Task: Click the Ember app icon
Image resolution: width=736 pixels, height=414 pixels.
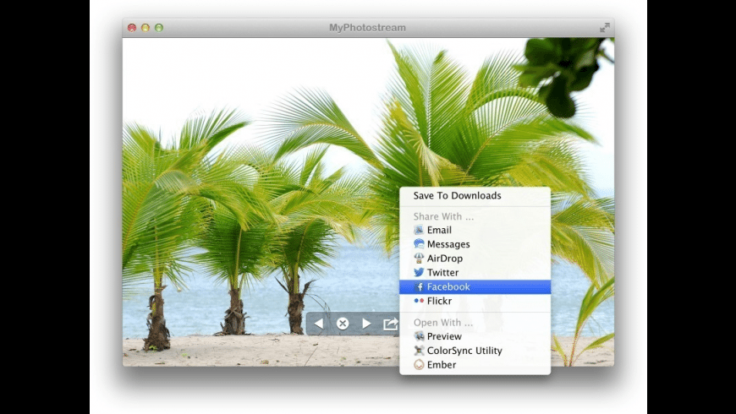Action: click(419, 365)
